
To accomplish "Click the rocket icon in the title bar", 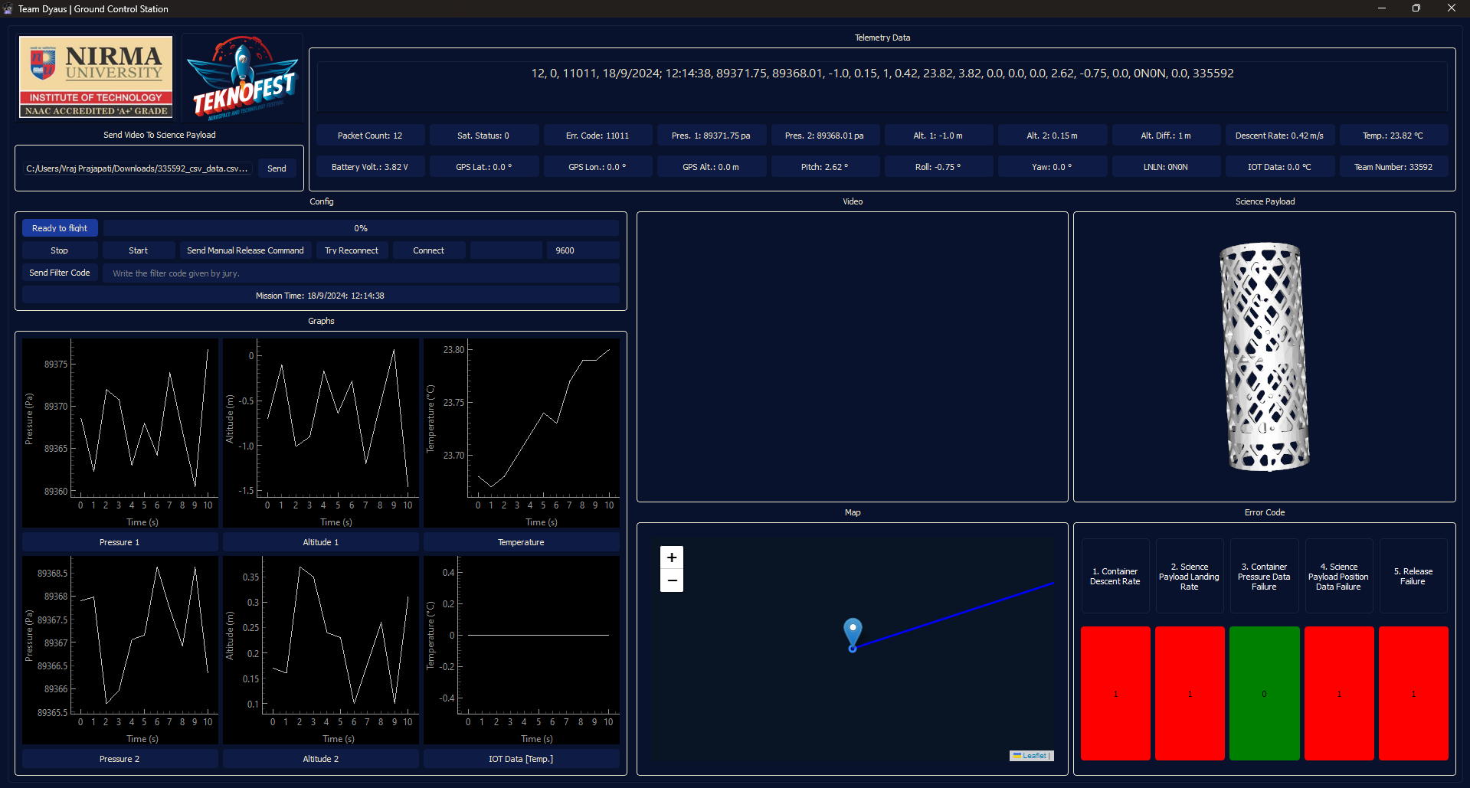I will pyautogui.click(x=8, y=8).
